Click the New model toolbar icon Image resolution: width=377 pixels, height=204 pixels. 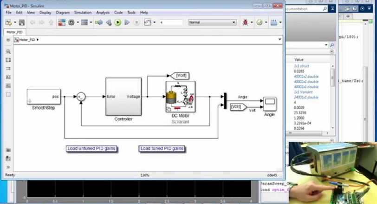coord(8,22)
